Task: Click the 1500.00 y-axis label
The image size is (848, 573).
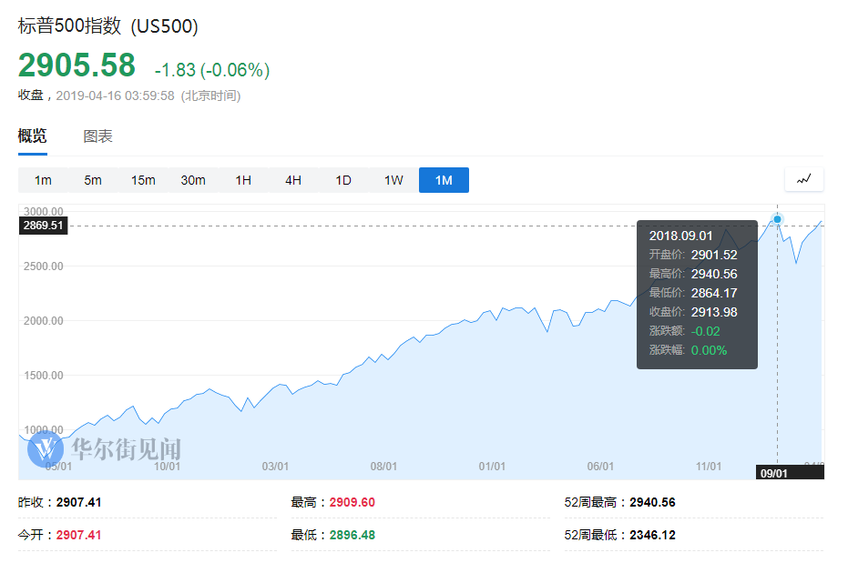Action: tap(44, 376)
